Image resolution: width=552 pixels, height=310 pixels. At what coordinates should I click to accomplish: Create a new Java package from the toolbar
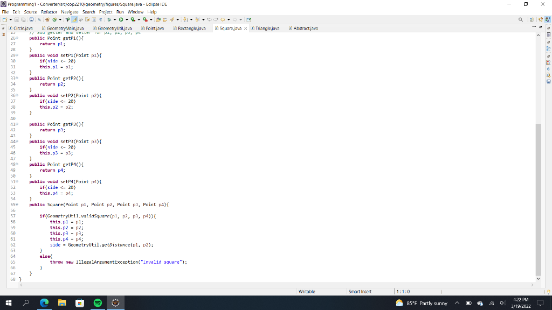point(47,19)
